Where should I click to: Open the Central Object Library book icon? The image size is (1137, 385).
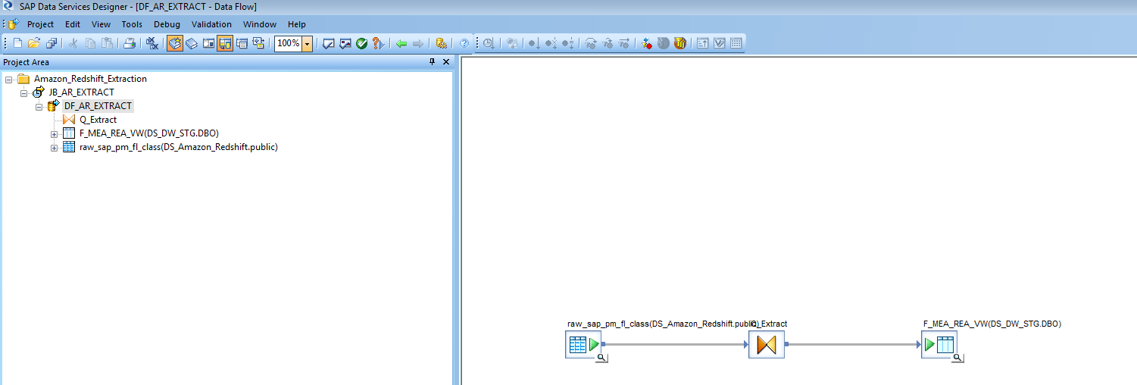tap(192, 44)
